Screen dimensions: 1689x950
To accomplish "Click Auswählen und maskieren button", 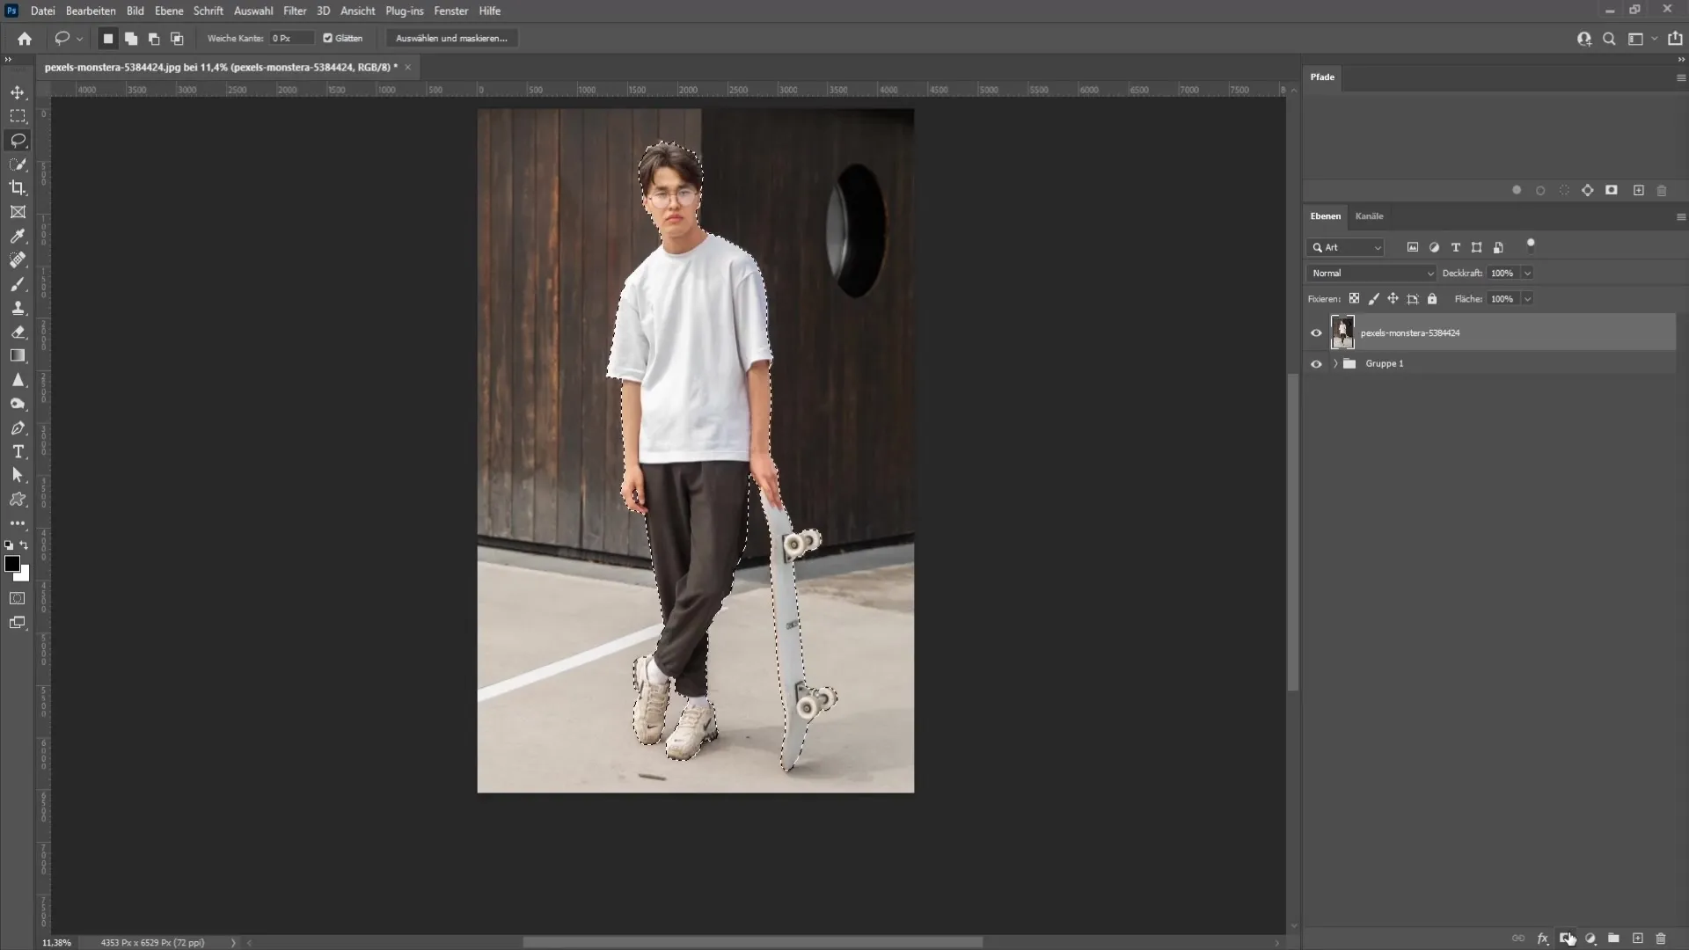I will (451, 39).
